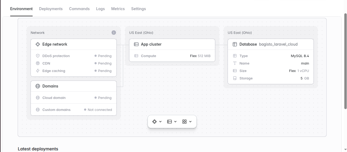
Task: Go to the Settings tab
Action: [x=138, y=9]
